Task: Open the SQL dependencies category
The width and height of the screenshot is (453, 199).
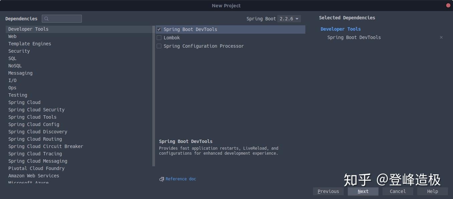Action: point(12,58)
